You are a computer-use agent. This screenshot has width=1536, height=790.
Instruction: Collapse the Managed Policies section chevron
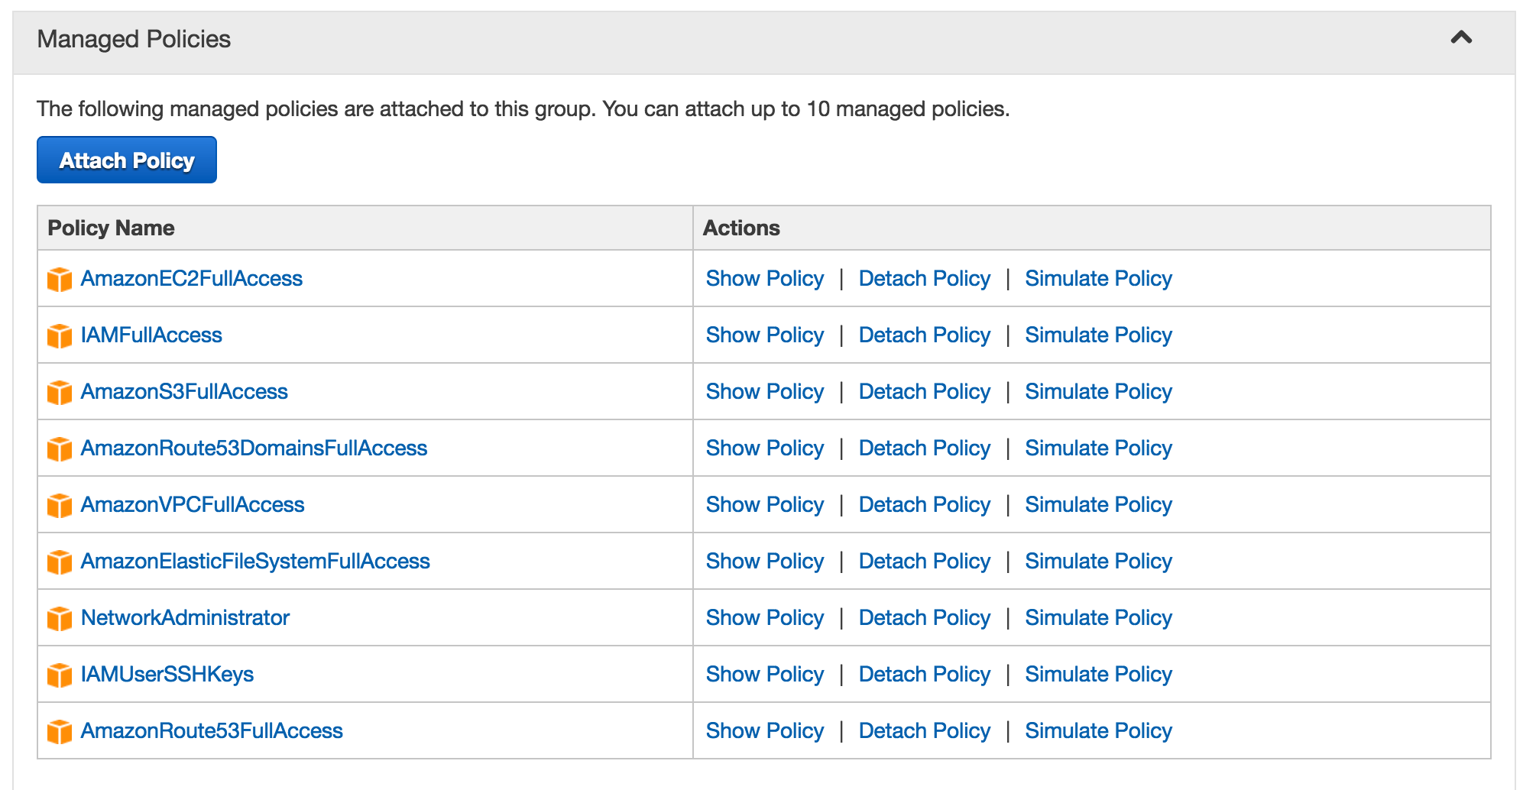click(x=1461, y=37)
